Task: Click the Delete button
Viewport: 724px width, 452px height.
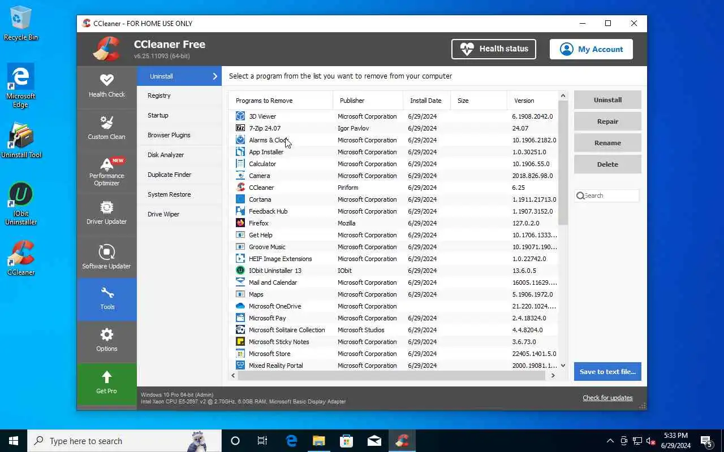Action: click(x=607, y=164)
